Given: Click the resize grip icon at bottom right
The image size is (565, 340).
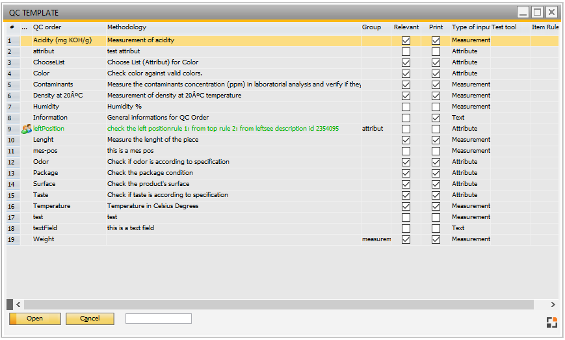Looking at the screenshot, I should point(551,322).
